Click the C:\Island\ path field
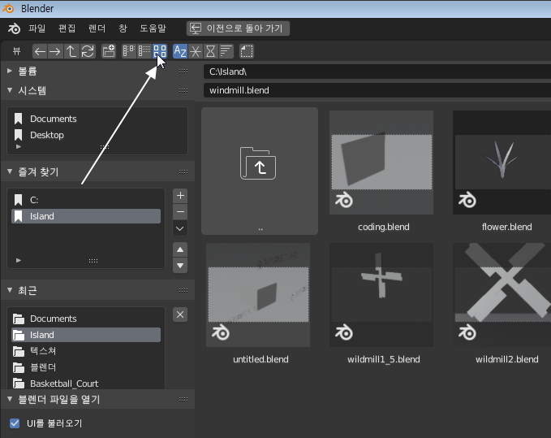 [x=377, y=72]
